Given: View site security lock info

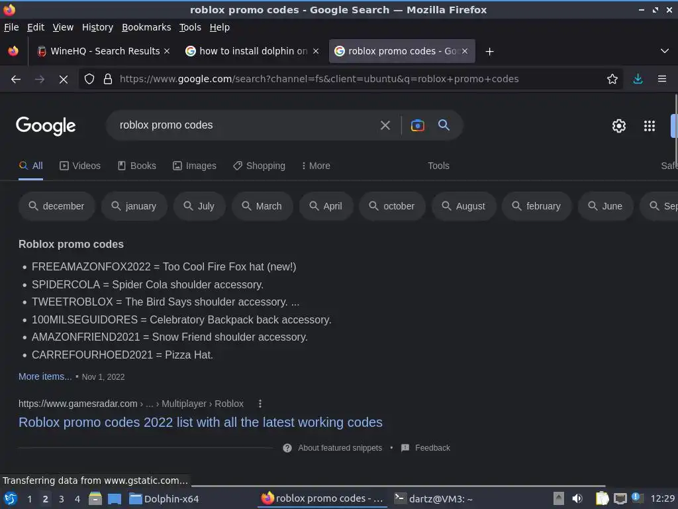Looking at the screenshot, I should pyautogui.click(x=108, y=79).
